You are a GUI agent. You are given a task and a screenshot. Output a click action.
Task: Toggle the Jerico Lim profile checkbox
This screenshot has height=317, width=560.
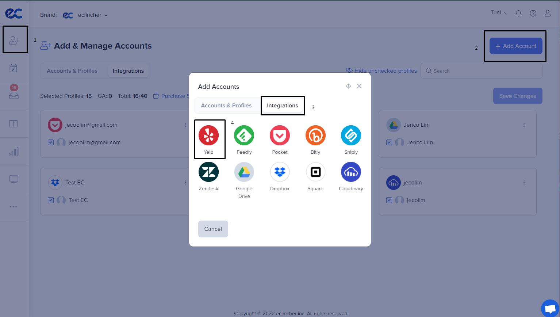point(389,142)
